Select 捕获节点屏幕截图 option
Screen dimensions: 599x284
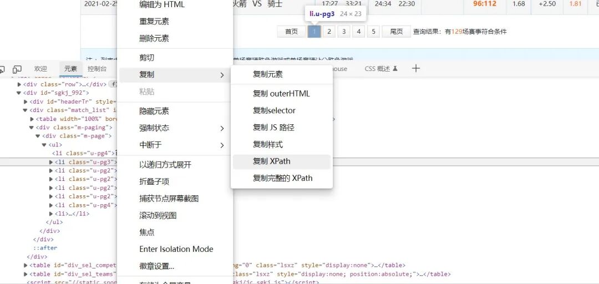pyautogui.click(x=169, y=199)
